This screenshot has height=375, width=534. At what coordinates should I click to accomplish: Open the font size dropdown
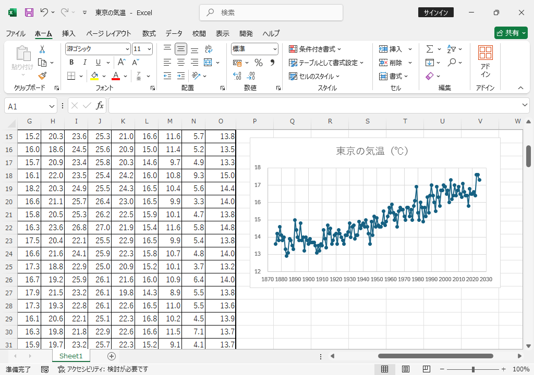point(149,49)
